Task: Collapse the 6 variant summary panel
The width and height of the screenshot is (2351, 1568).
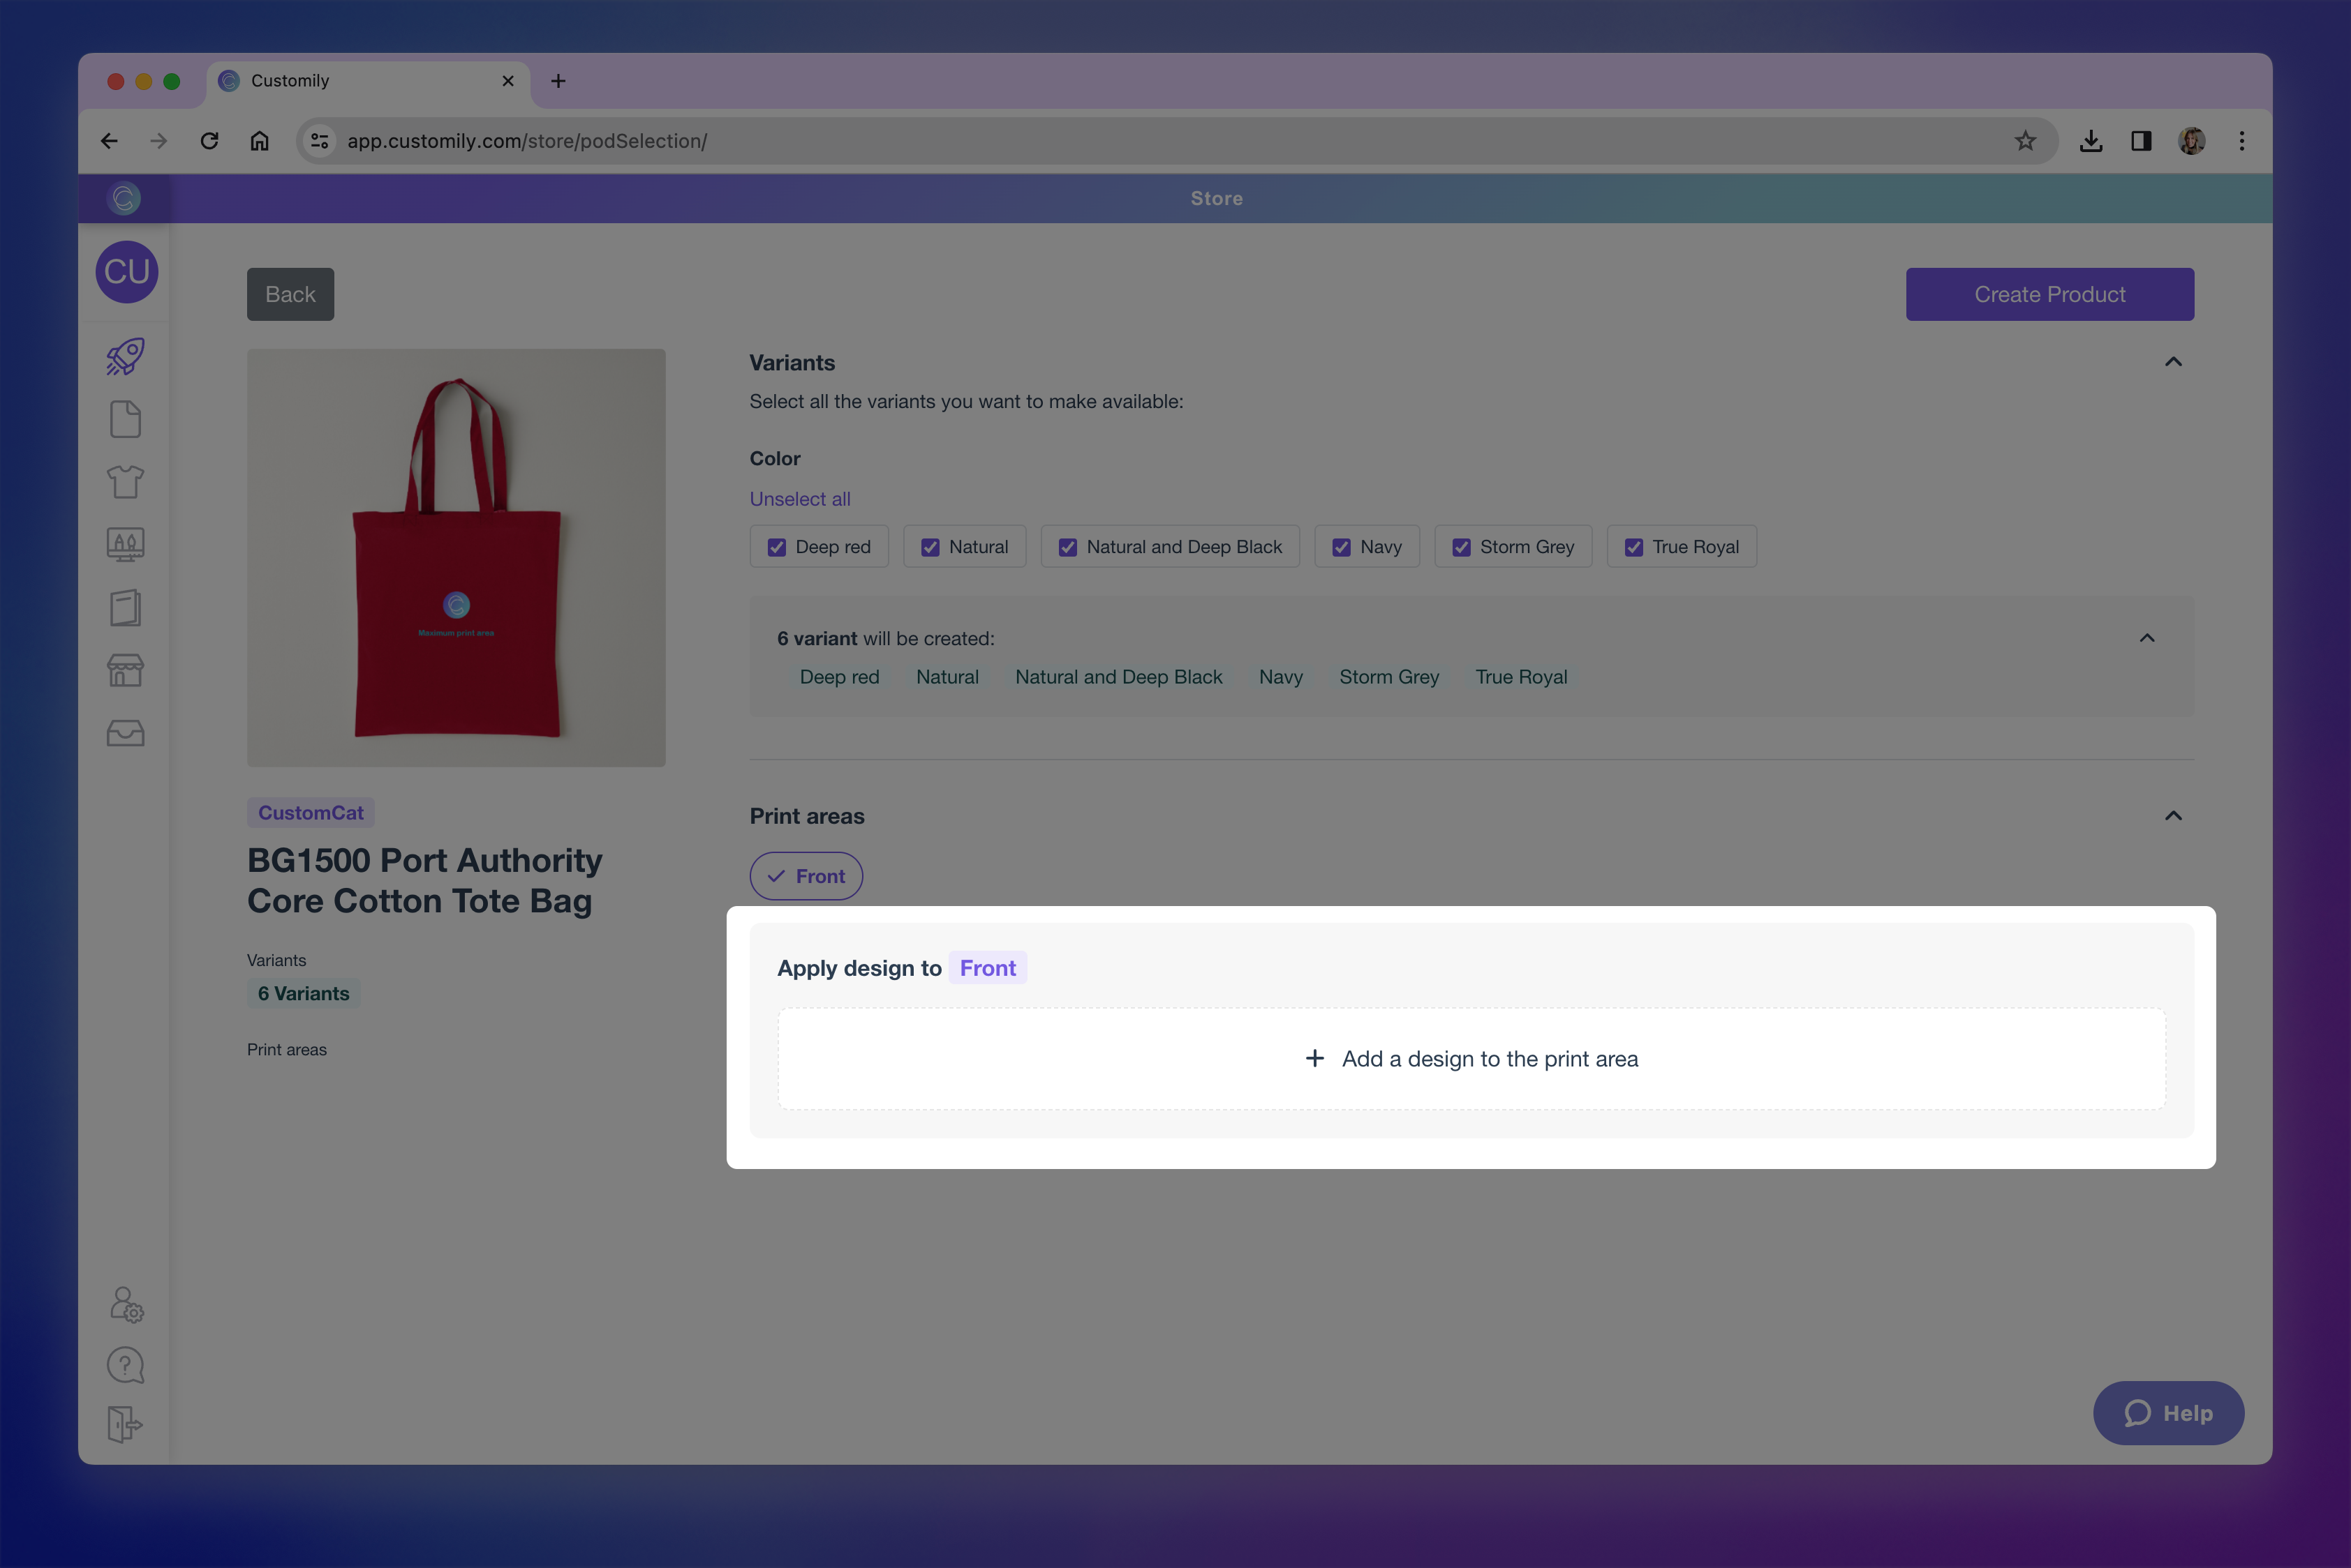Action: tap(2147, 638)
